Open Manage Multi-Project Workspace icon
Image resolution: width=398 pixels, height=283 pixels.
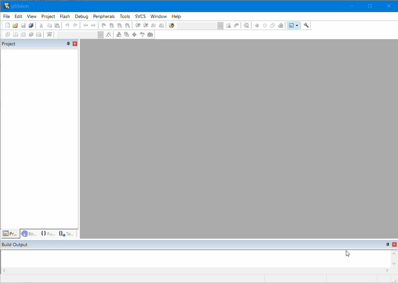tap(127, 35)
